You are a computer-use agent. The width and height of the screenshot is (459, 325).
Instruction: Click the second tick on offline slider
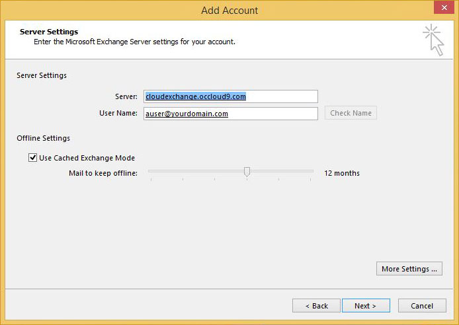click(183, 180)
